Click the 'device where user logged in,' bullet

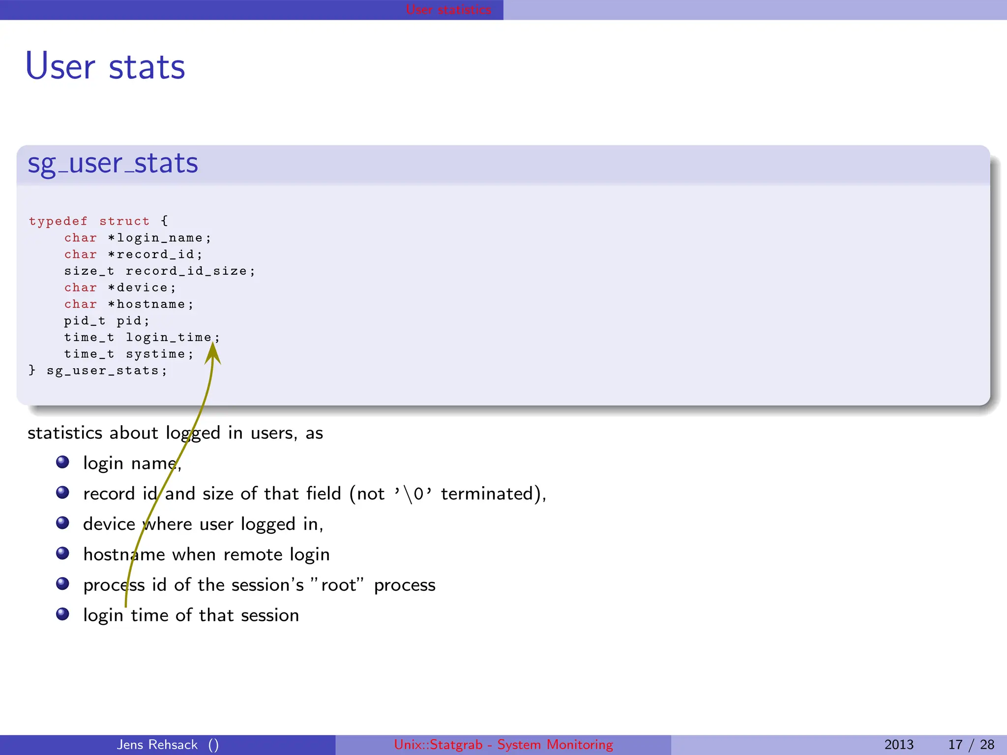click(203, 524)
